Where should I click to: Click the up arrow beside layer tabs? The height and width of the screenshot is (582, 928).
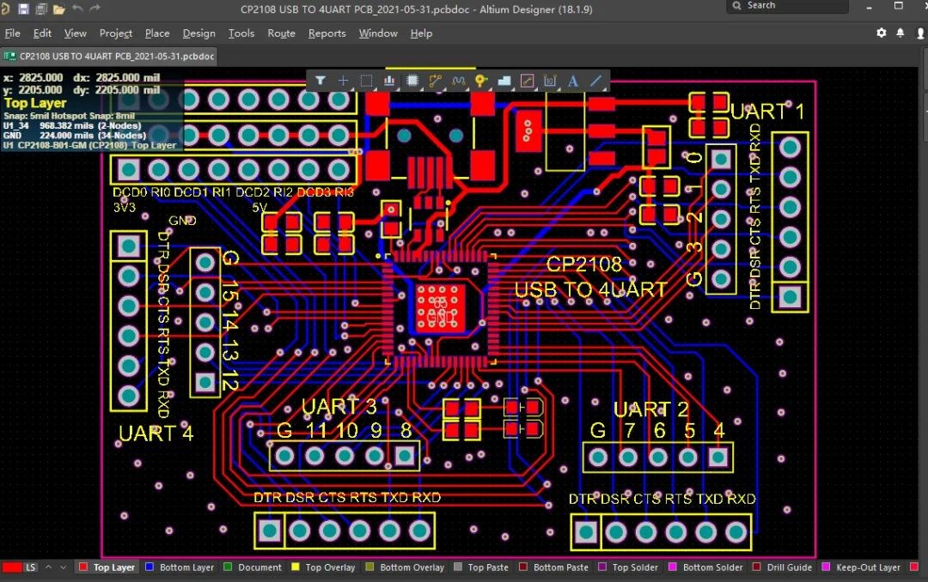[48, 567]
